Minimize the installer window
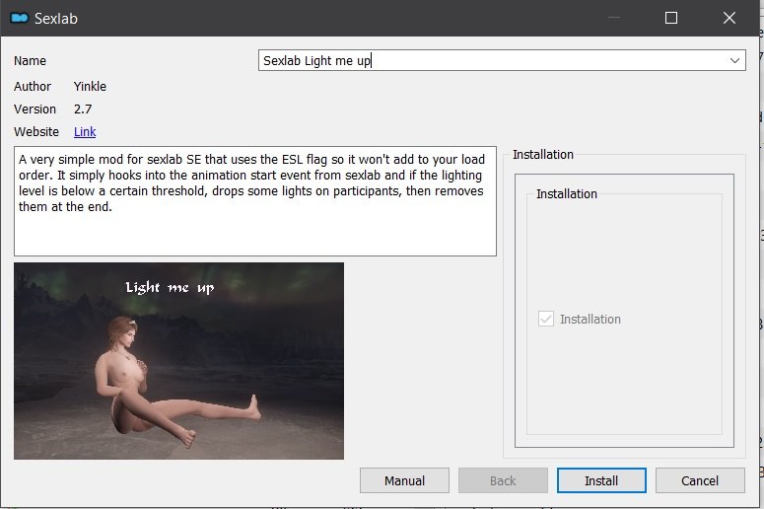764x509 pixels. [x=614, y=18]
